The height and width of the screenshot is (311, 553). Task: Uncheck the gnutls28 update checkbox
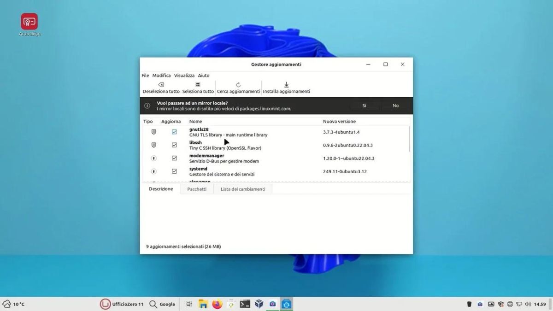tap(174, 132)
